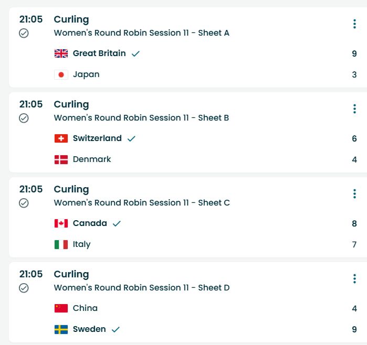The height and width of the screenshot is (345, 367).
Task: Open the Sheet A session title link
Action: pos(141,33)
